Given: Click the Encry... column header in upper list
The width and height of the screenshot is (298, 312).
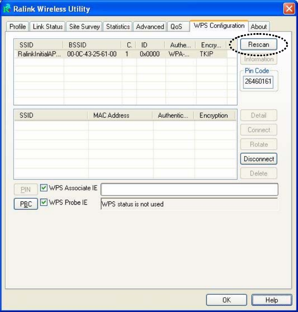Looking at the screenshot, I should (211, 45).
